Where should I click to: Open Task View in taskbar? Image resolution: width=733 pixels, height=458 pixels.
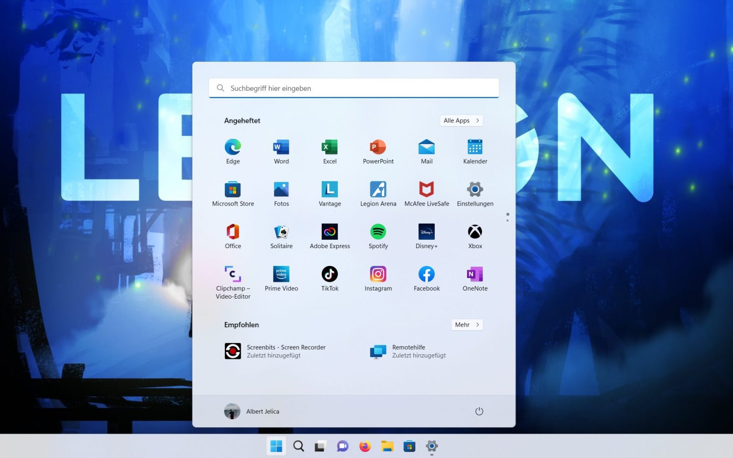click(x=320, y=446)
